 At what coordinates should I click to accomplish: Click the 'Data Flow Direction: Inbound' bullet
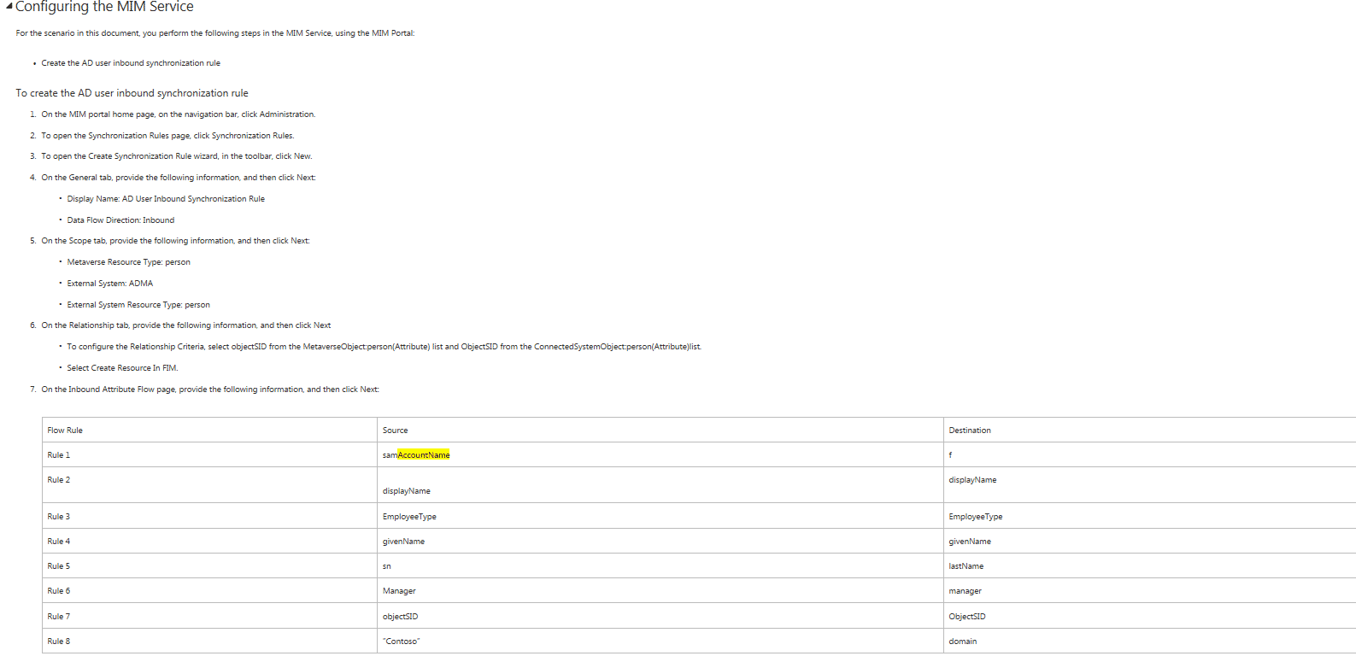pos(120,220)
